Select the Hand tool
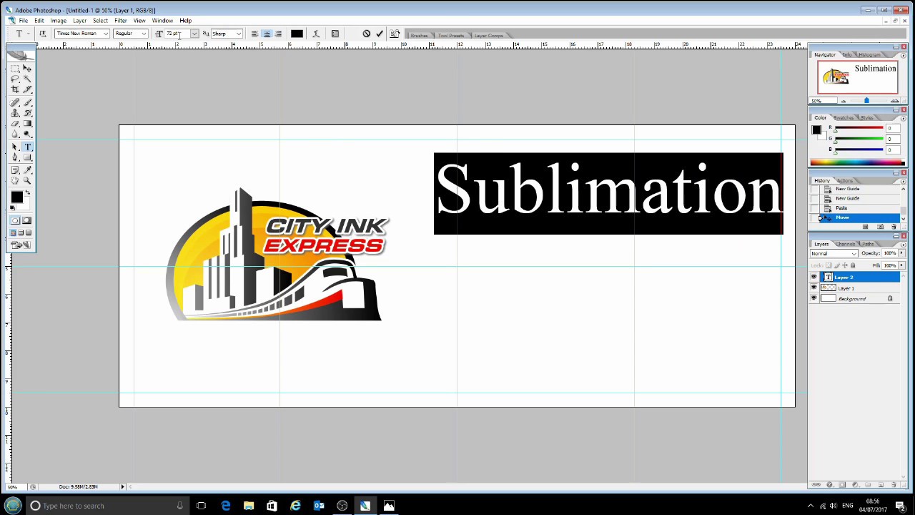The image size is (915, 515). tap(14, 180)
